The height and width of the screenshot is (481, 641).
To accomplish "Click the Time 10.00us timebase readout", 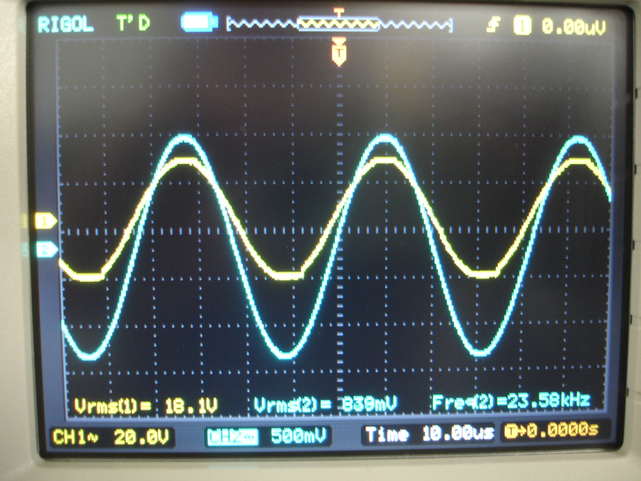I will click(429, 433).
